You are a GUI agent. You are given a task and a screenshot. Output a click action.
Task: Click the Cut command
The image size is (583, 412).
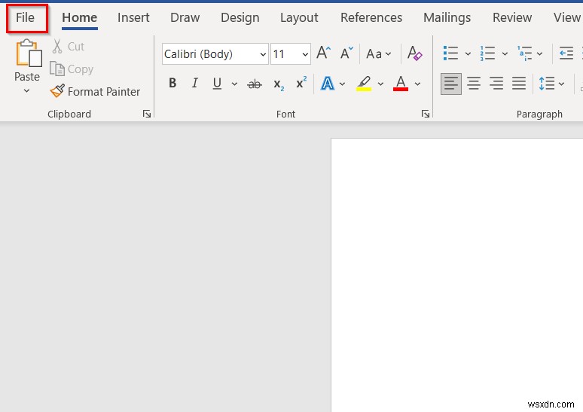pos(68,47)
